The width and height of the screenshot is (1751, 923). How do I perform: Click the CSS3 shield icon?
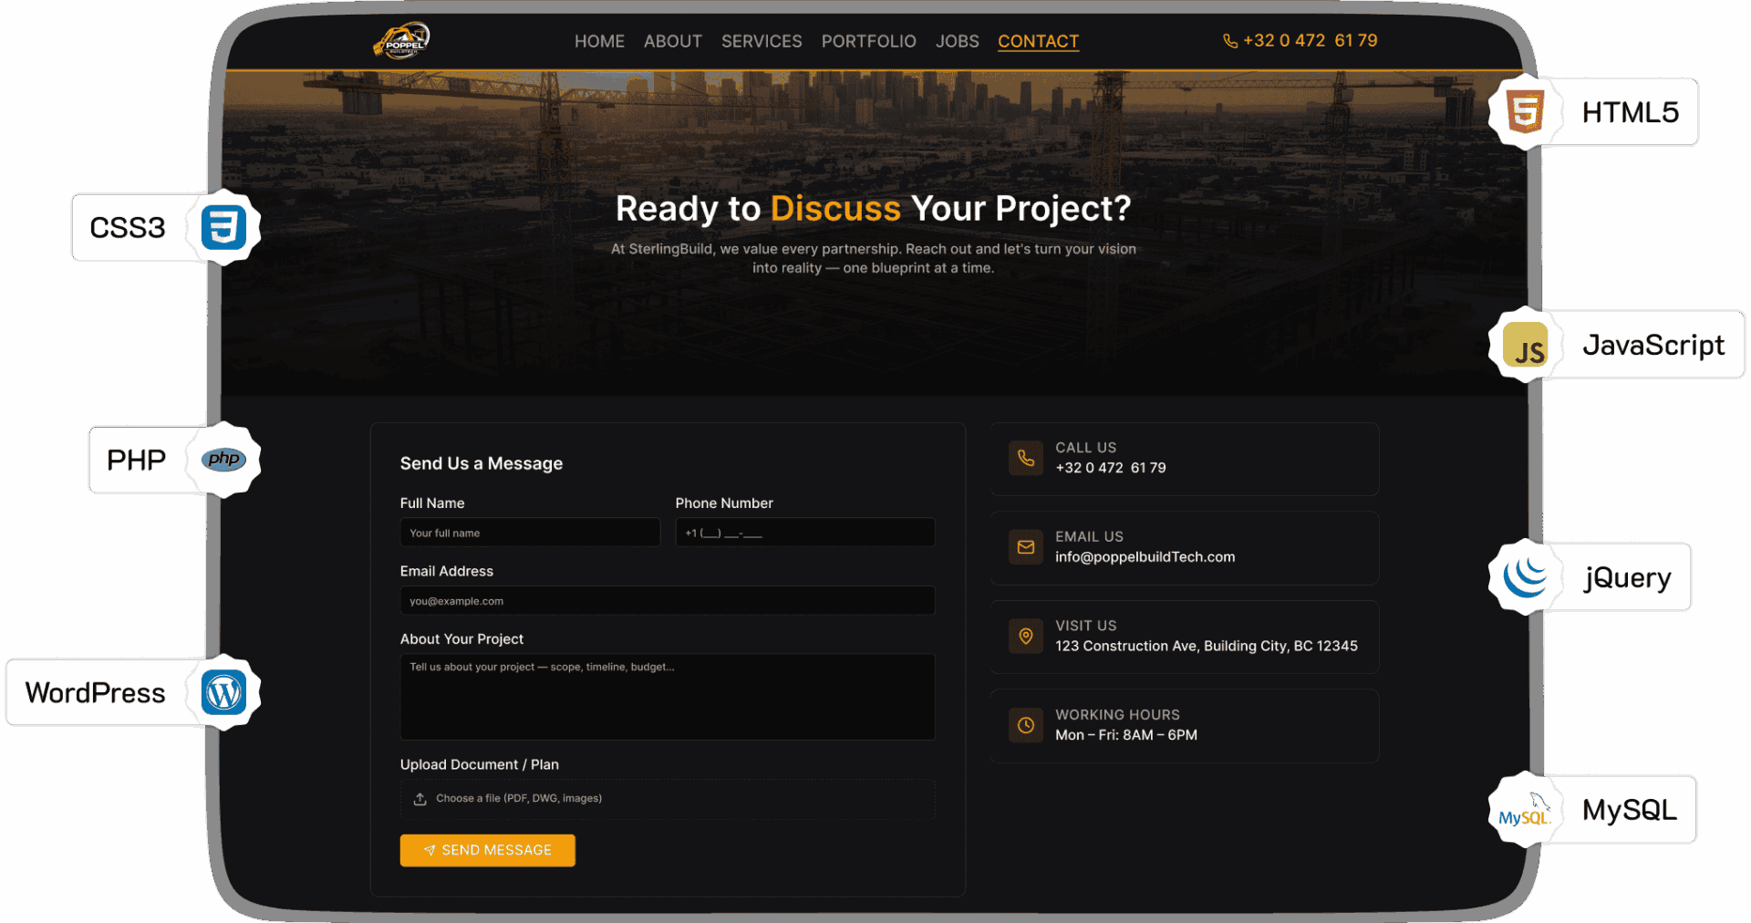223,227
